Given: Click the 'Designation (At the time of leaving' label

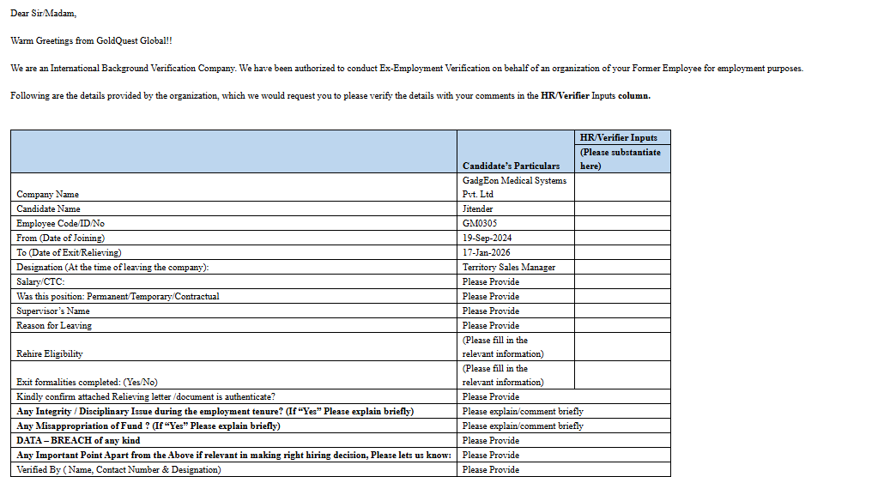Looking at the screenshot, I should tap(112, 267).
